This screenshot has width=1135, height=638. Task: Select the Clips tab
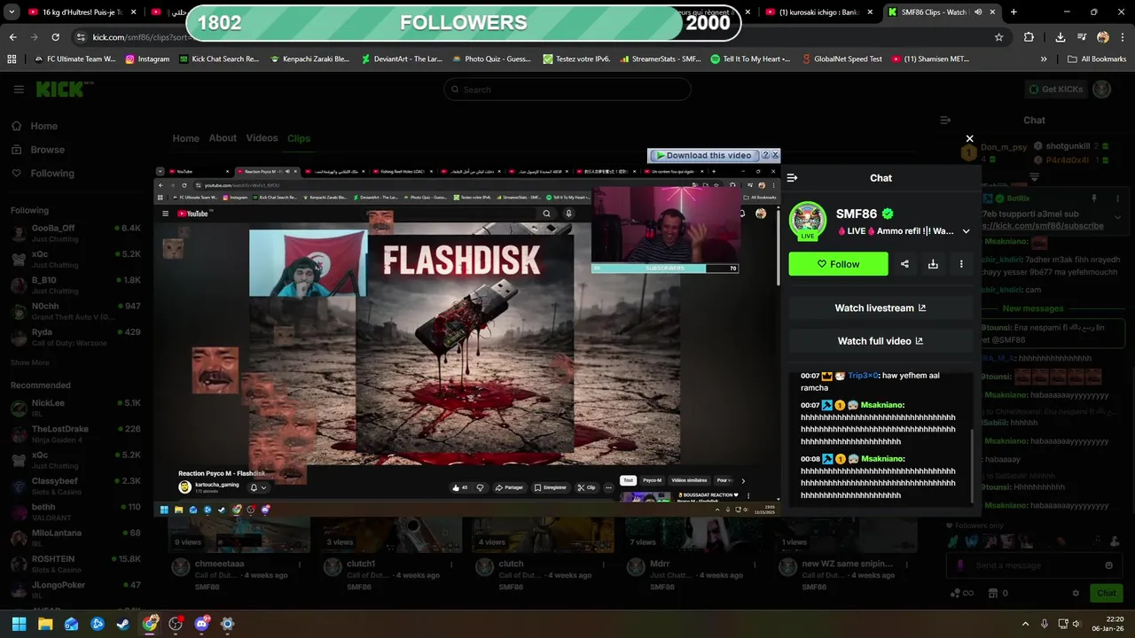[299, 138]
